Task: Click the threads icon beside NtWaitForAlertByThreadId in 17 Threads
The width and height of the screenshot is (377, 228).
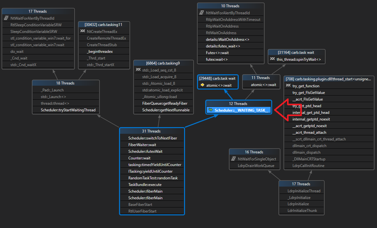Action: tap(6, 18)
